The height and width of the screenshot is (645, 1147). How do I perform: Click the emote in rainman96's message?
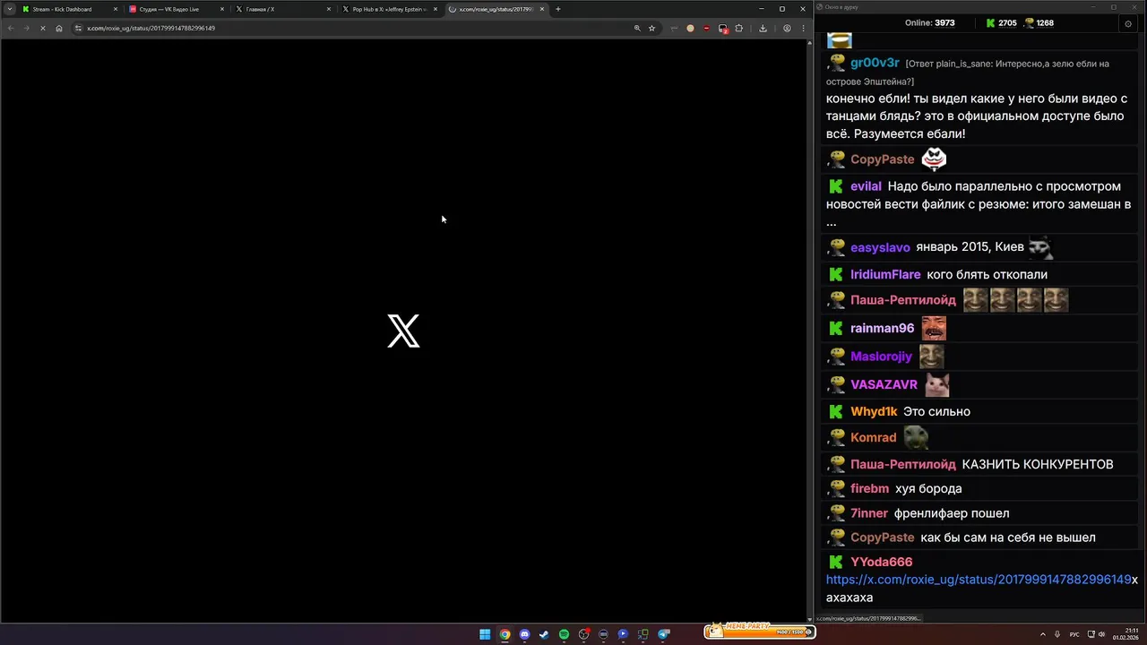click(934, 328)
